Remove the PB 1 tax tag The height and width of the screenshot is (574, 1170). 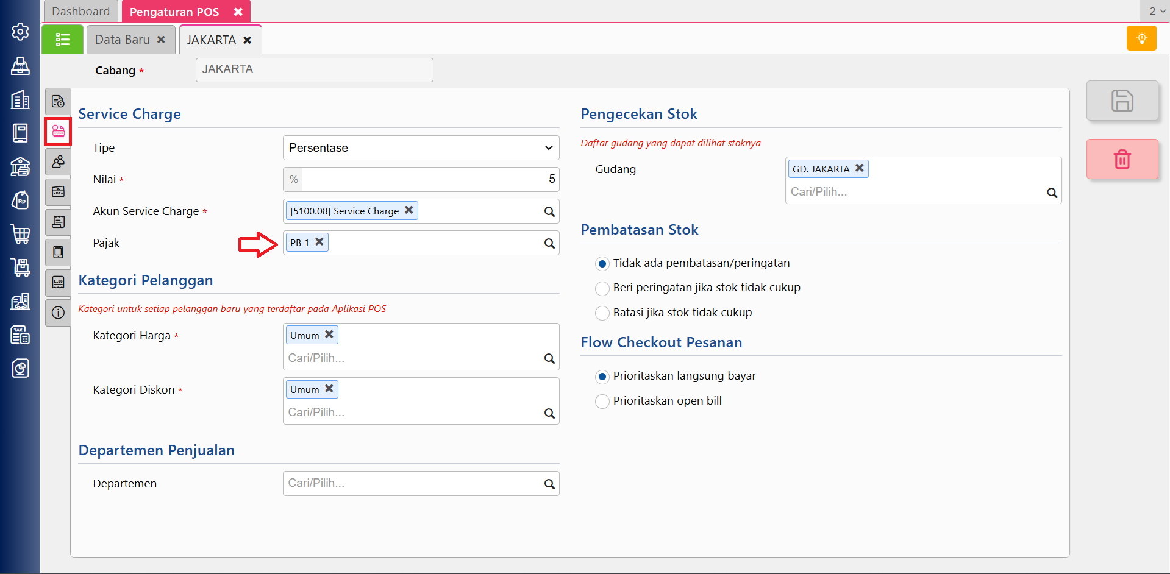pos(319,242)
